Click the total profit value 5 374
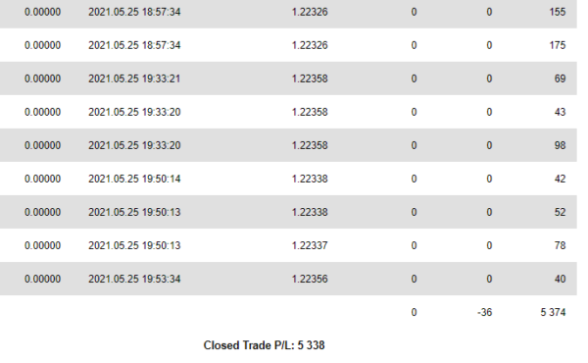This screenshot has height=363, width=588. point(553,312)
